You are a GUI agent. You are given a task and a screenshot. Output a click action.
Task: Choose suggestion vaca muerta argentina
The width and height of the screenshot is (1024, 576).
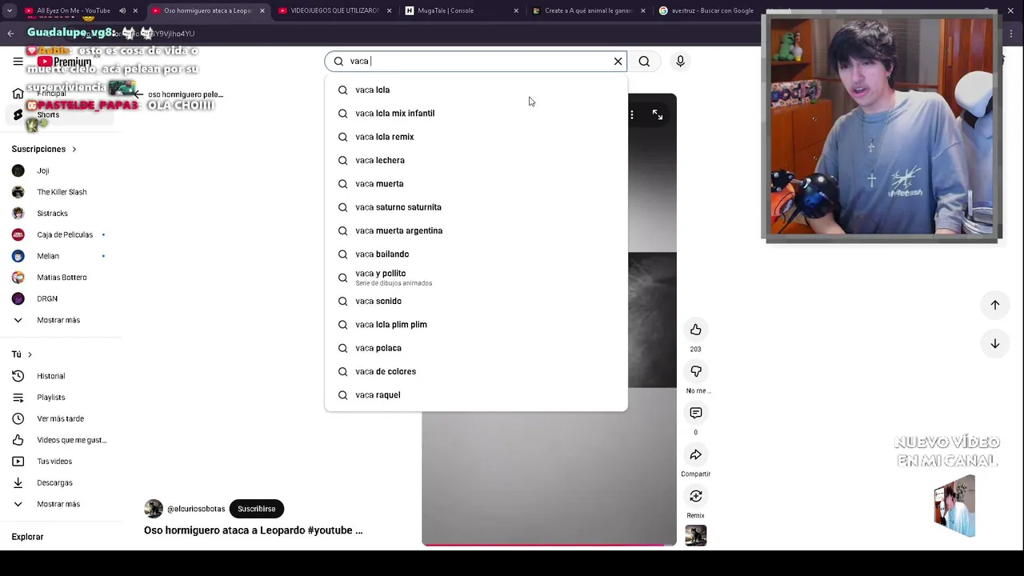(x=476, y=230)
